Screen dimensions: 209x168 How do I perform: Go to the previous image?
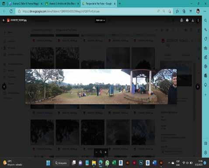point(4,87)
